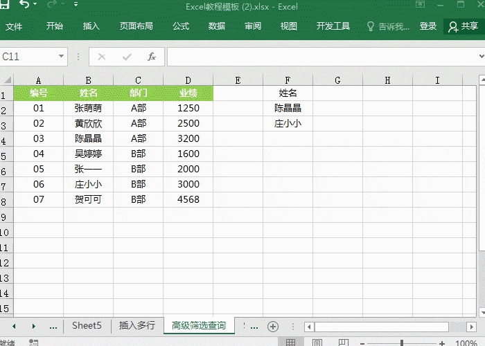Open the 开发工具 ribbon tab

[x=333, y=26]
